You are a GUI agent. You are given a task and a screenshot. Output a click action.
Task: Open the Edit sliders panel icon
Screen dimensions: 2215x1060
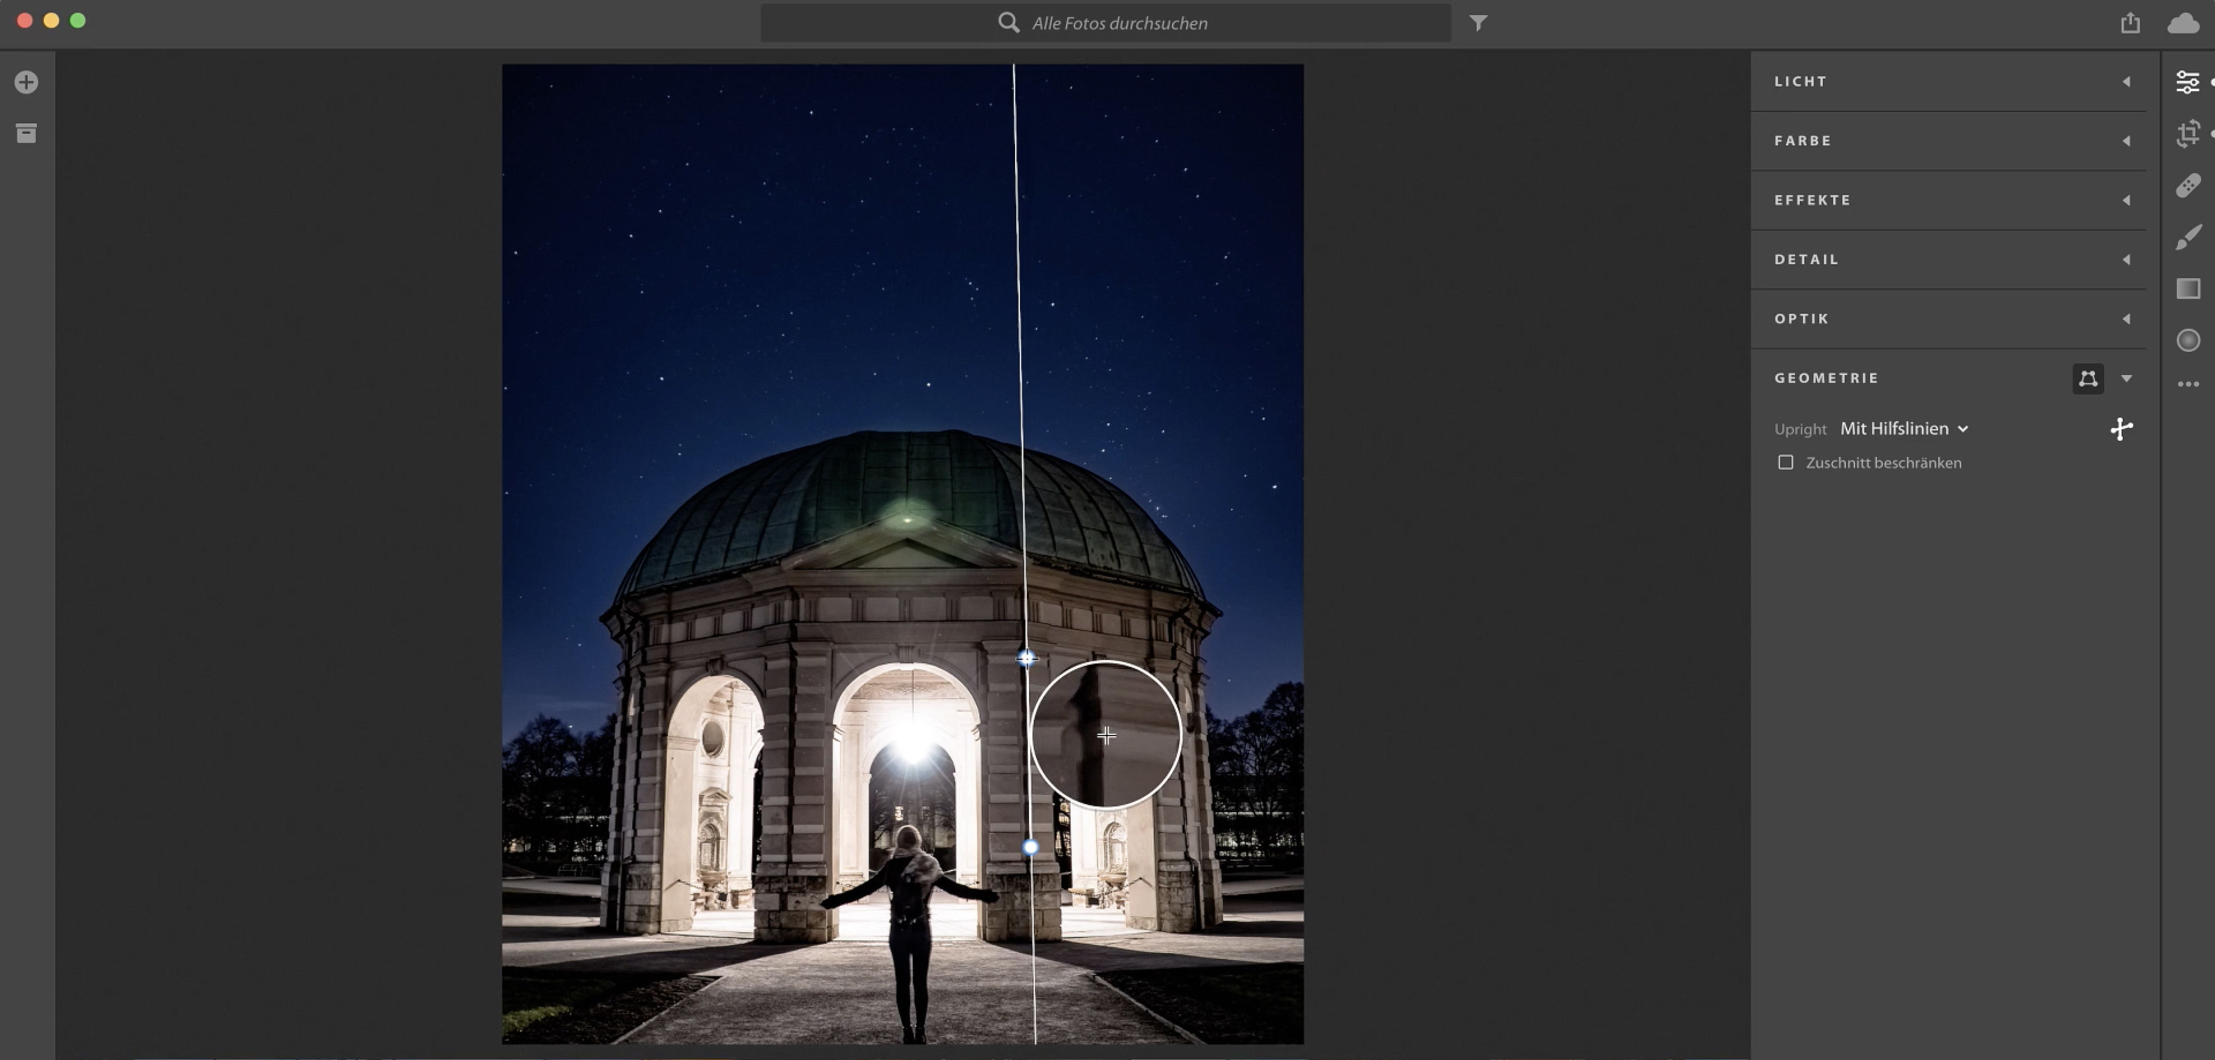tap(2187, 82)
